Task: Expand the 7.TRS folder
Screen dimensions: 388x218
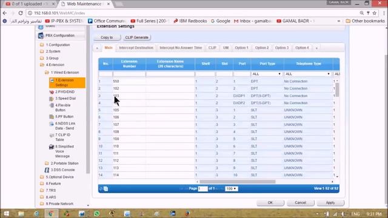Action: pyautogui.click(x=42, y=190)
